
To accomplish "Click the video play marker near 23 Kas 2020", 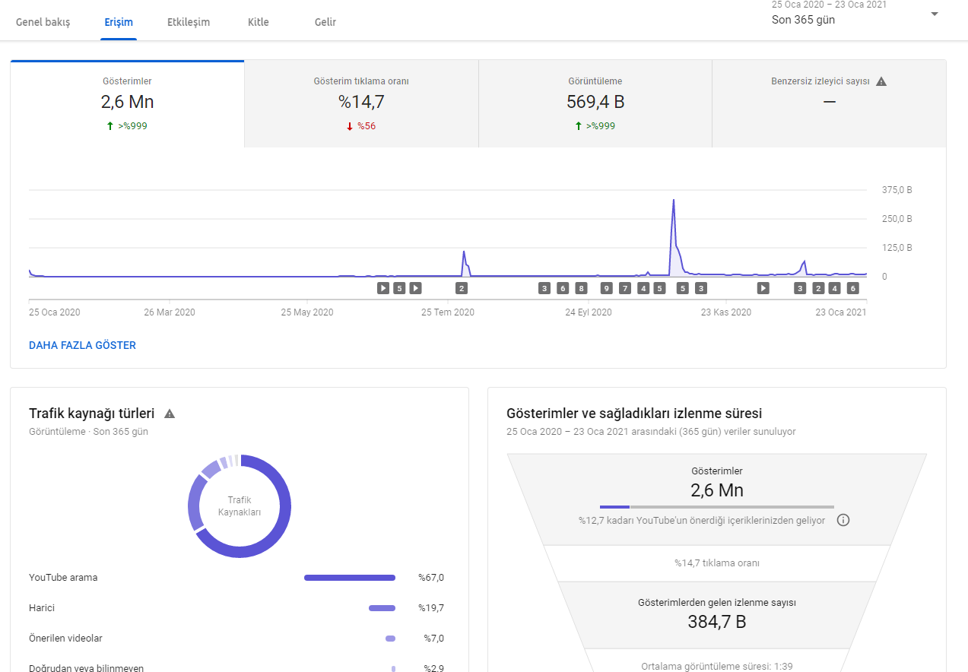I will coord(763,288).
